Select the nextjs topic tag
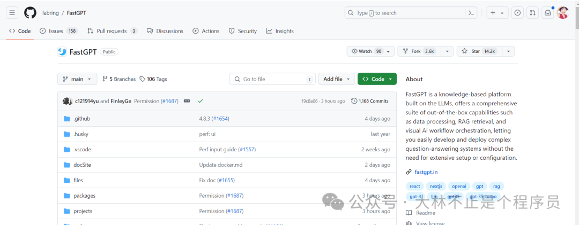Viewport: 579px width, 225px height. [x=436, y=187]
